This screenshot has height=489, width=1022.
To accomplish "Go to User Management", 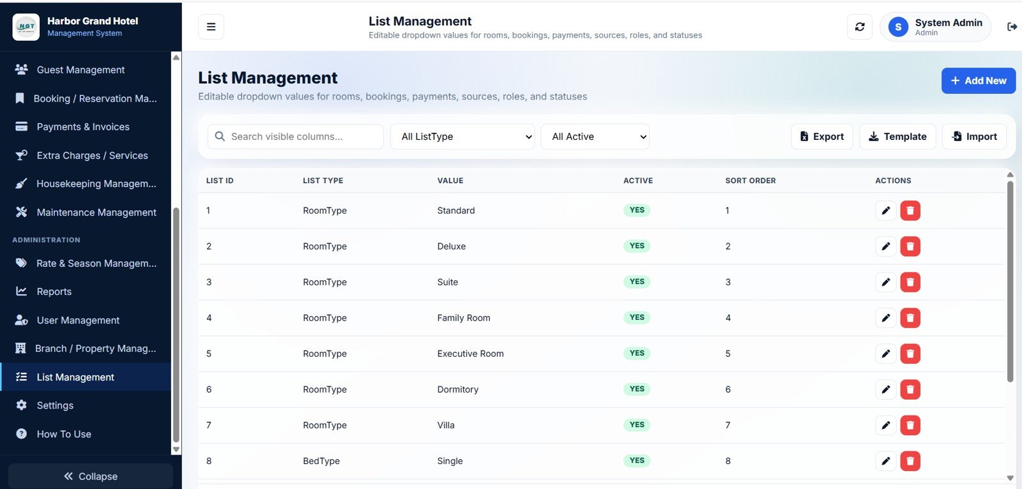I will point(86,320).
